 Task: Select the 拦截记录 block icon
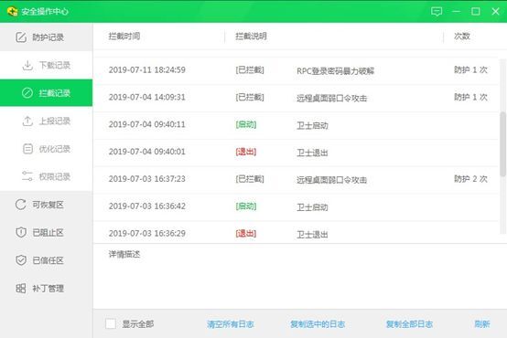27,93
